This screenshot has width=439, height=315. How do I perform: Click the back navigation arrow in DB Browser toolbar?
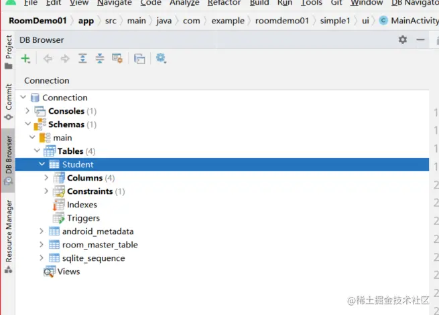tap(48, 59)
